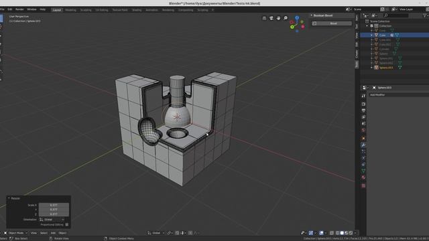Viewport: 429px width, 241px height.
Task: Open the Material properties tab icon
Action: (x=363, y=177)
